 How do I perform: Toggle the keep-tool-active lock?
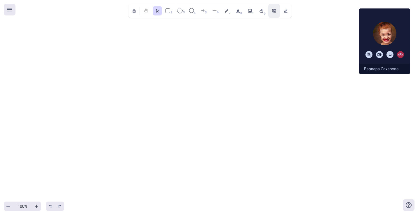click(x=134, y=11)
